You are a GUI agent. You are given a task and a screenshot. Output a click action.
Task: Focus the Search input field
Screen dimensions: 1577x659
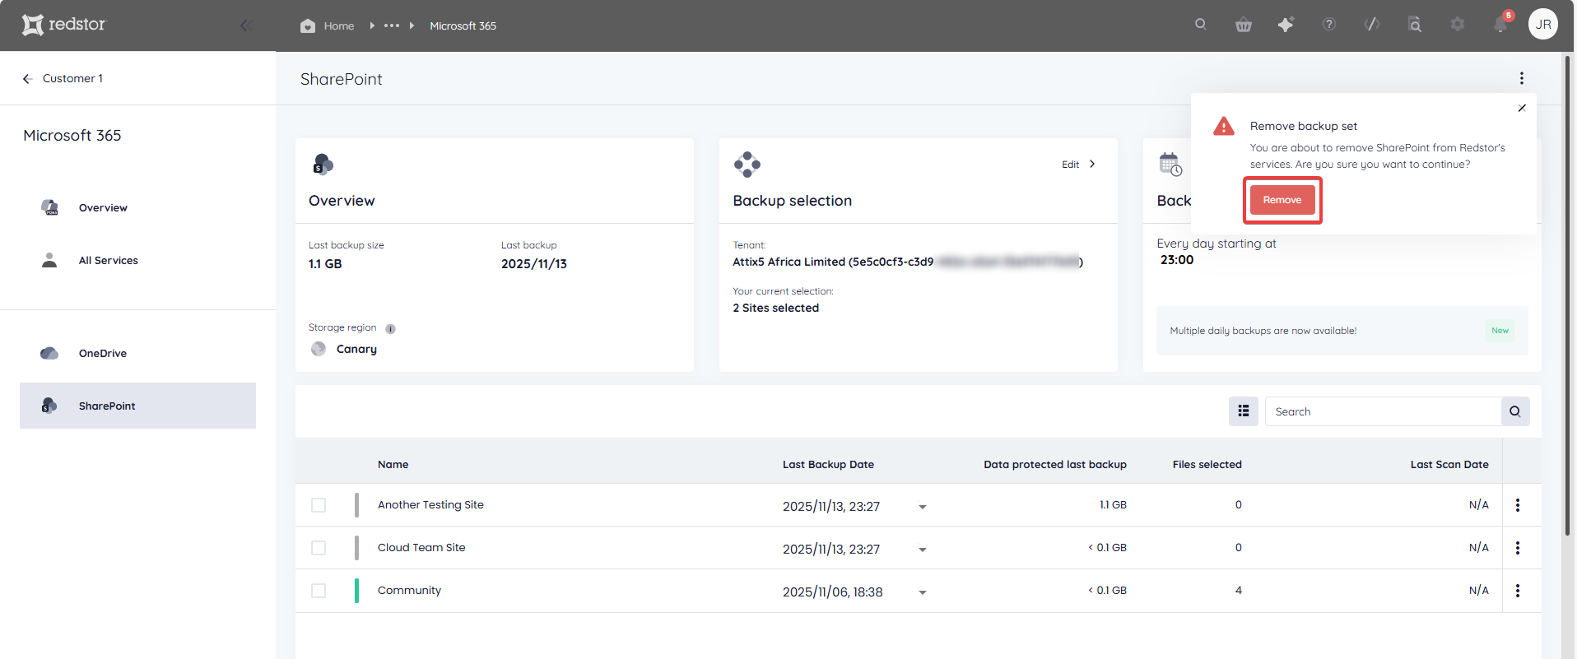1383,411
